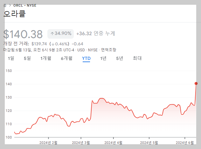Click the 140 y-axis label
201x149 pixels.
9,84
